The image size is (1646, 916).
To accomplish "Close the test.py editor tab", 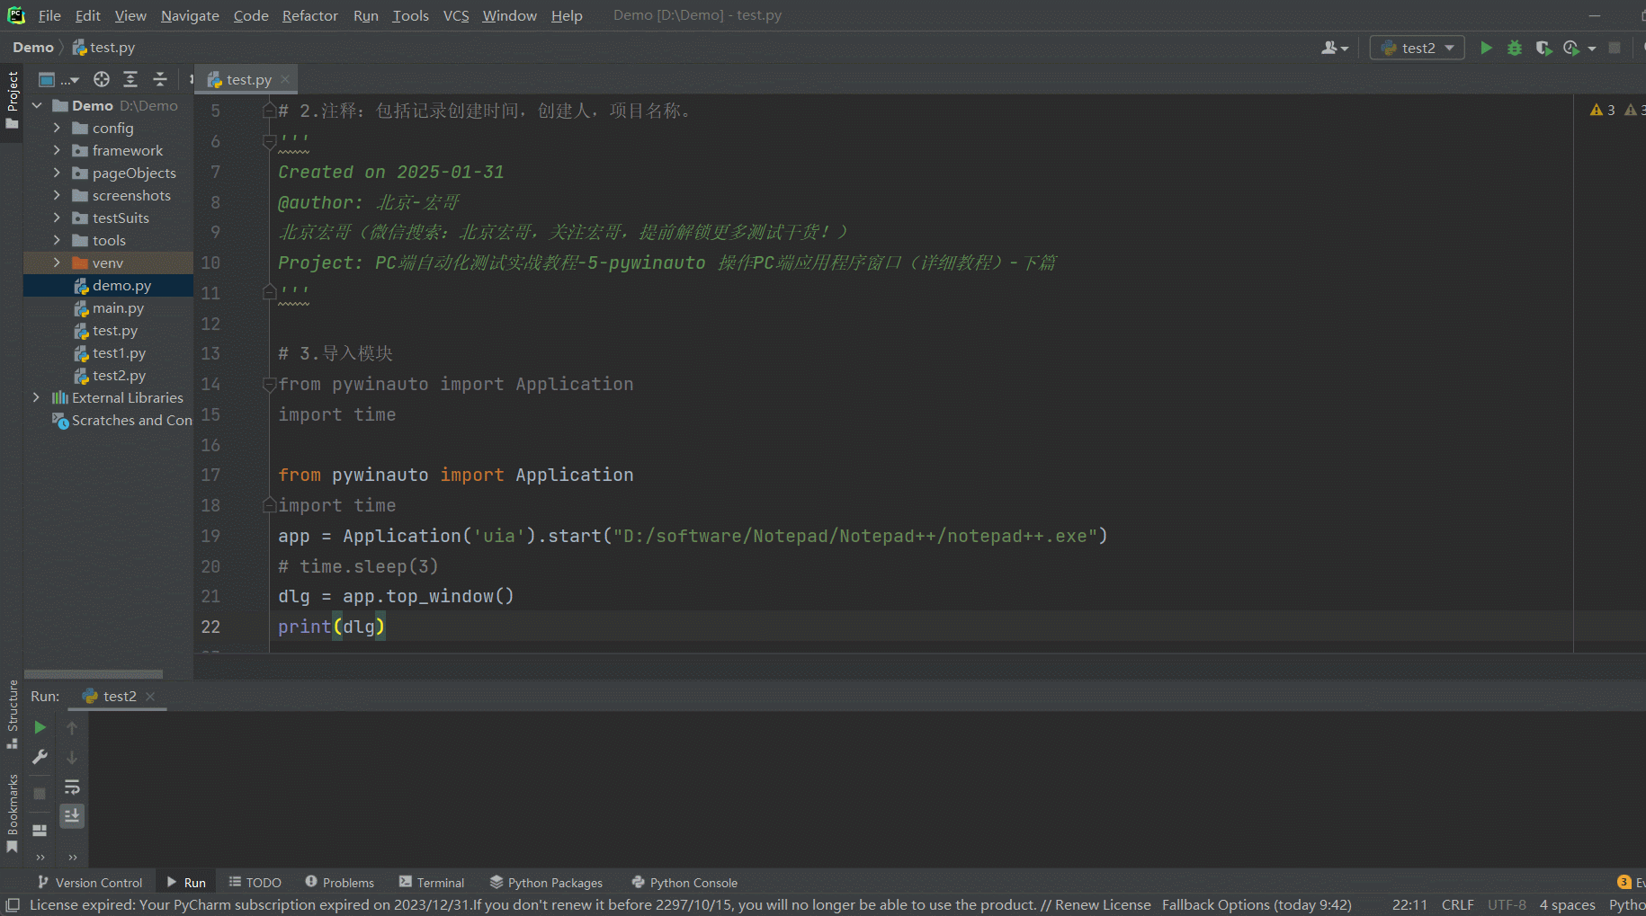I will 285,79.
